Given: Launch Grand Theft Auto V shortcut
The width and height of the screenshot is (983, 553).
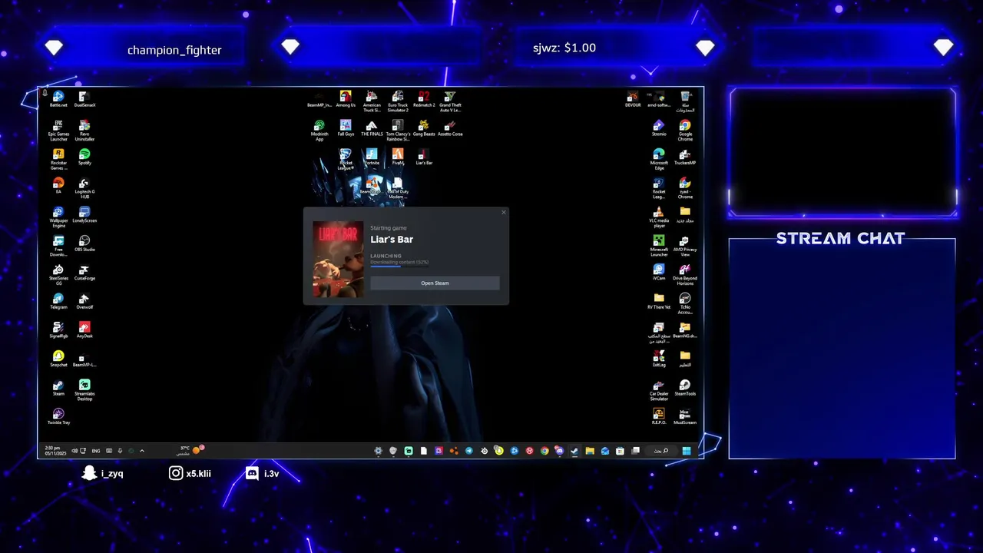Looking at the screenshot, I should (x=450, y=101).
